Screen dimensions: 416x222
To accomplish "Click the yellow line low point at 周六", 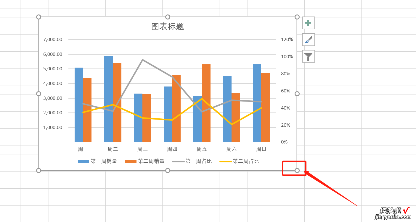I will [232, 124].
